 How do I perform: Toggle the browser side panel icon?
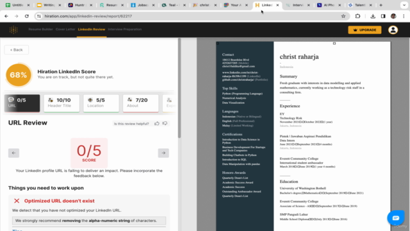tap(383, 16)
